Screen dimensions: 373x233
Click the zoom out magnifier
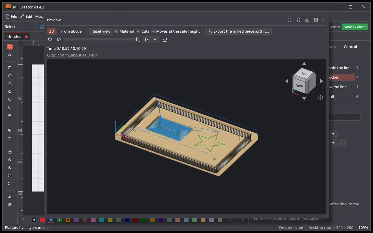pos(10,168)
